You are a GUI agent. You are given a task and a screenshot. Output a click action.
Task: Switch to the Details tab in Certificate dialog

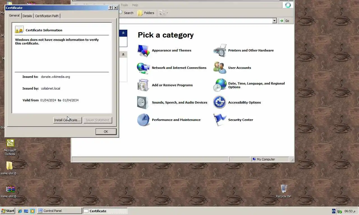[27, 16]
